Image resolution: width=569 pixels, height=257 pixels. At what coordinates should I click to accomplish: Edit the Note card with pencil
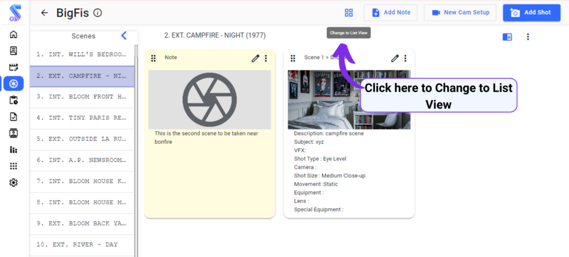(x=256, y=58)
